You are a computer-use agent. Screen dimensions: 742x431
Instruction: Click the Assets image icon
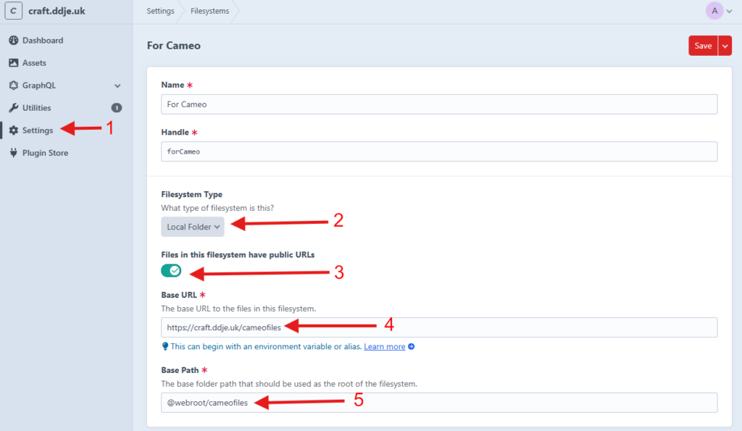tap(14, 63)
